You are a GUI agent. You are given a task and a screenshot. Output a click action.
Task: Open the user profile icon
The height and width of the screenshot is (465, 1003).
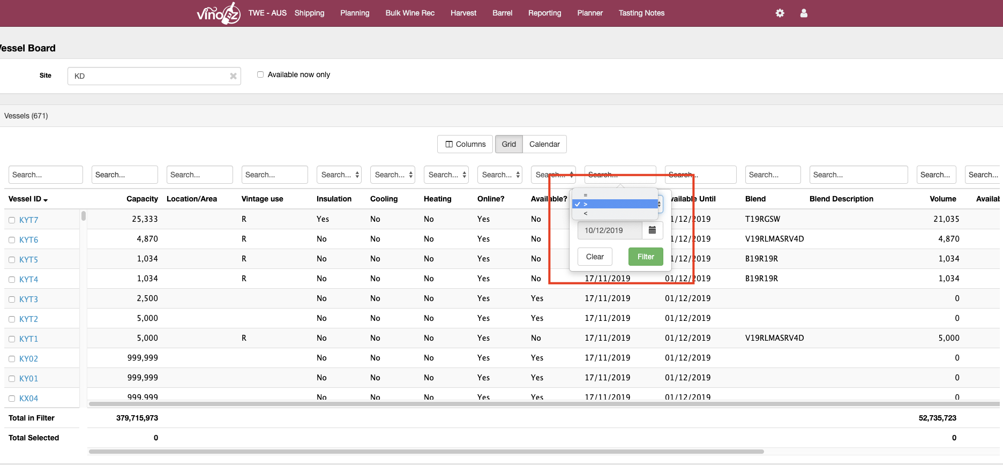coord(803,13)
